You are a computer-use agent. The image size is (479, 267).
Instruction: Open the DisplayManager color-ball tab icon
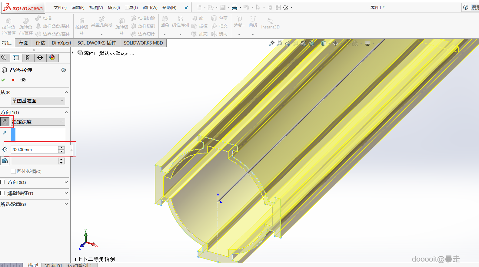pyautogui.click(x=52, y=58)
